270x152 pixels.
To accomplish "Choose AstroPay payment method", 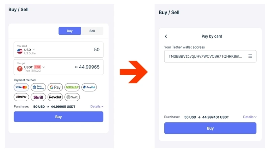I will 21,97.
